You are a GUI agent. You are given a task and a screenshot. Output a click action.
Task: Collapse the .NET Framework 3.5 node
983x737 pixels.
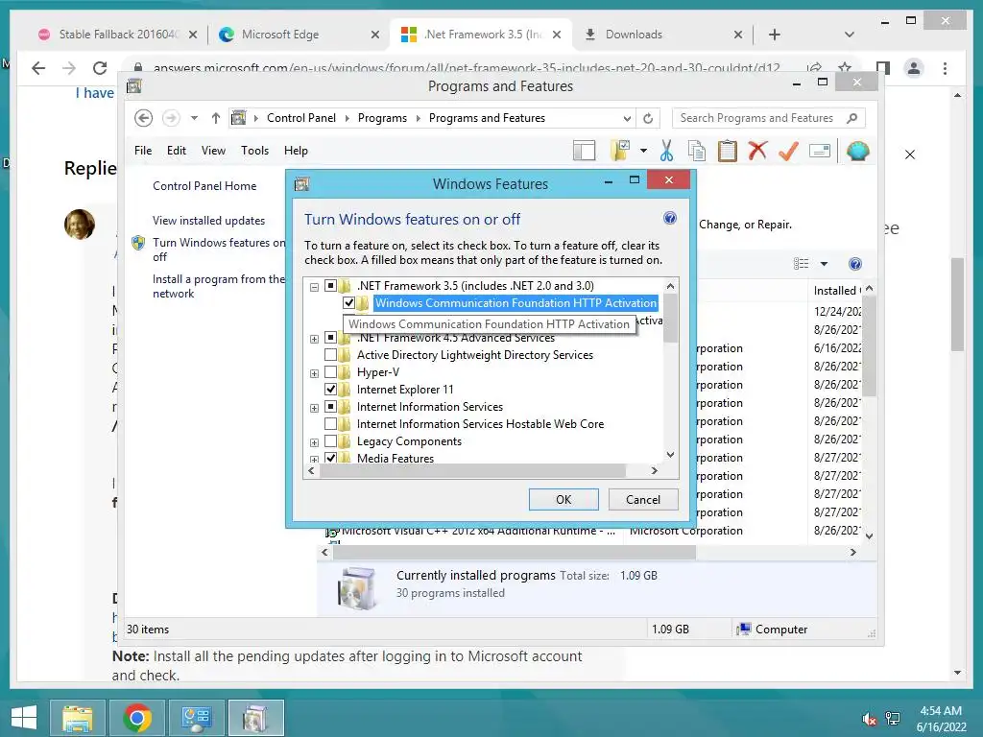(x=314, y=287)
